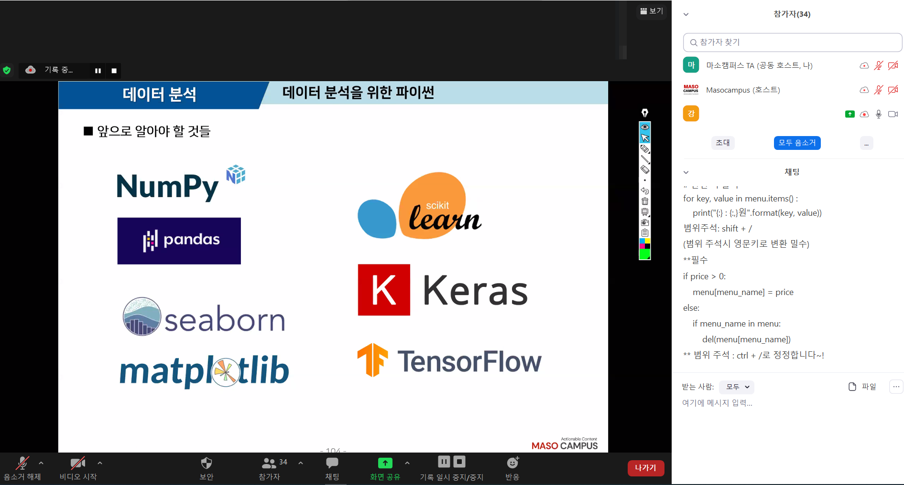Toggle the eye visibility icon in annotation toolbar
This screenshot has width=904, height=485.
tap(645, 127)
